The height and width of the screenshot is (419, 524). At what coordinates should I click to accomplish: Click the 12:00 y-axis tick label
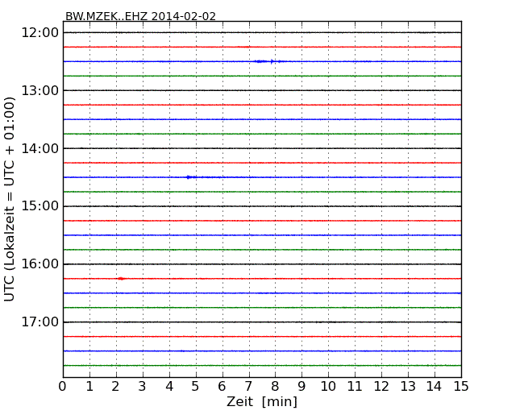click(40, 32)
